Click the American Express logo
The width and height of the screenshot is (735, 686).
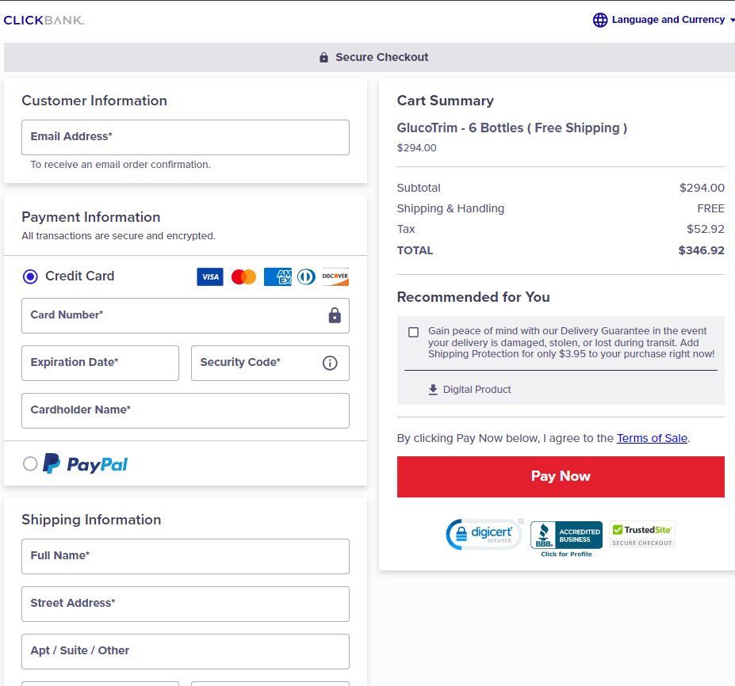click(x=278, y=276)
